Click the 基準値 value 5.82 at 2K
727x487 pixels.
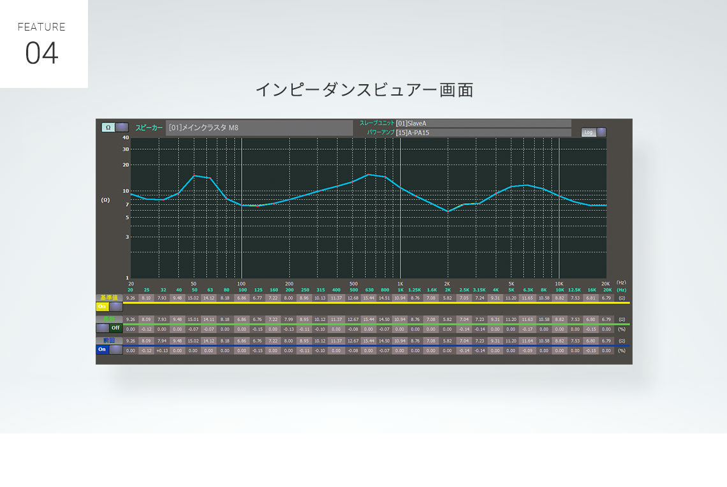coord(448,298)
